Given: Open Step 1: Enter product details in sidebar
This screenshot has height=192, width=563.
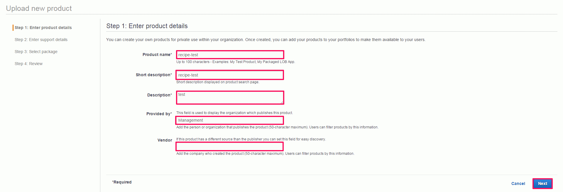Looking at the screenshot, I should click(x=43, y=28).
